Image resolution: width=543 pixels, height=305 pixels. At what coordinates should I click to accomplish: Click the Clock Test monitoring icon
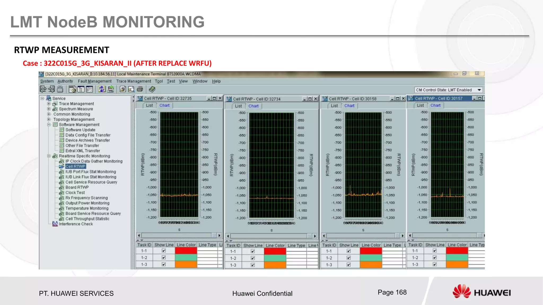tap(62, 193)
